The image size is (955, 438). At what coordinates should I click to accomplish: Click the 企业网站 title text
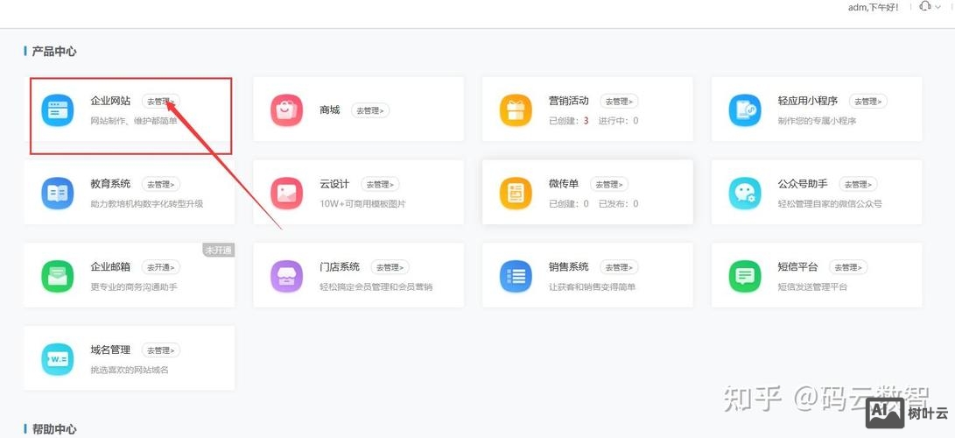point(110,101)
